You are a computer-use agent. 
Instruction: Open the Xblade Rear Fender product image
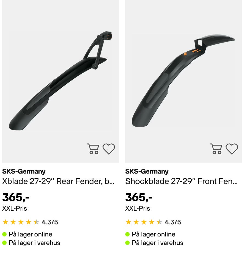pyautogui.click(x=60, y=81)
